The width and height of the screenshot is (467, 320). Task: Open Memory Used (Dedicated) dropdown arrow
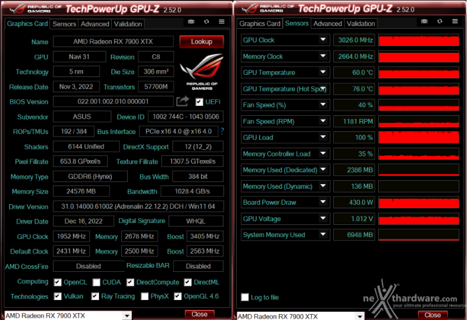coord(323,169)
